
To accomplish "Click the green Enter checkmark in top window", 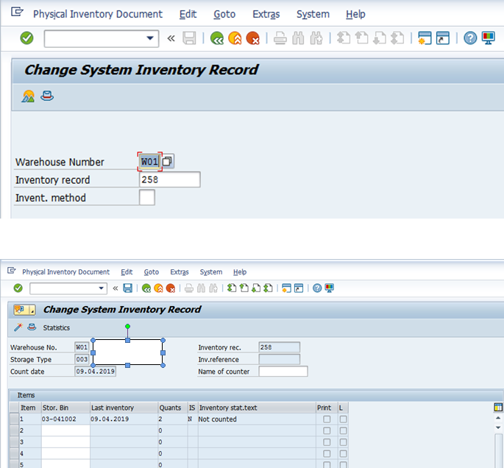I will 26,38.
